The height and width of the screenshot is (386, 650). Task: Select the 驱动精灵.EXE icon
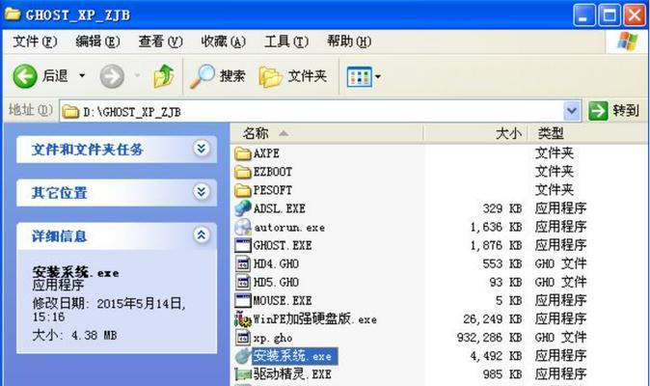[242, 374]
